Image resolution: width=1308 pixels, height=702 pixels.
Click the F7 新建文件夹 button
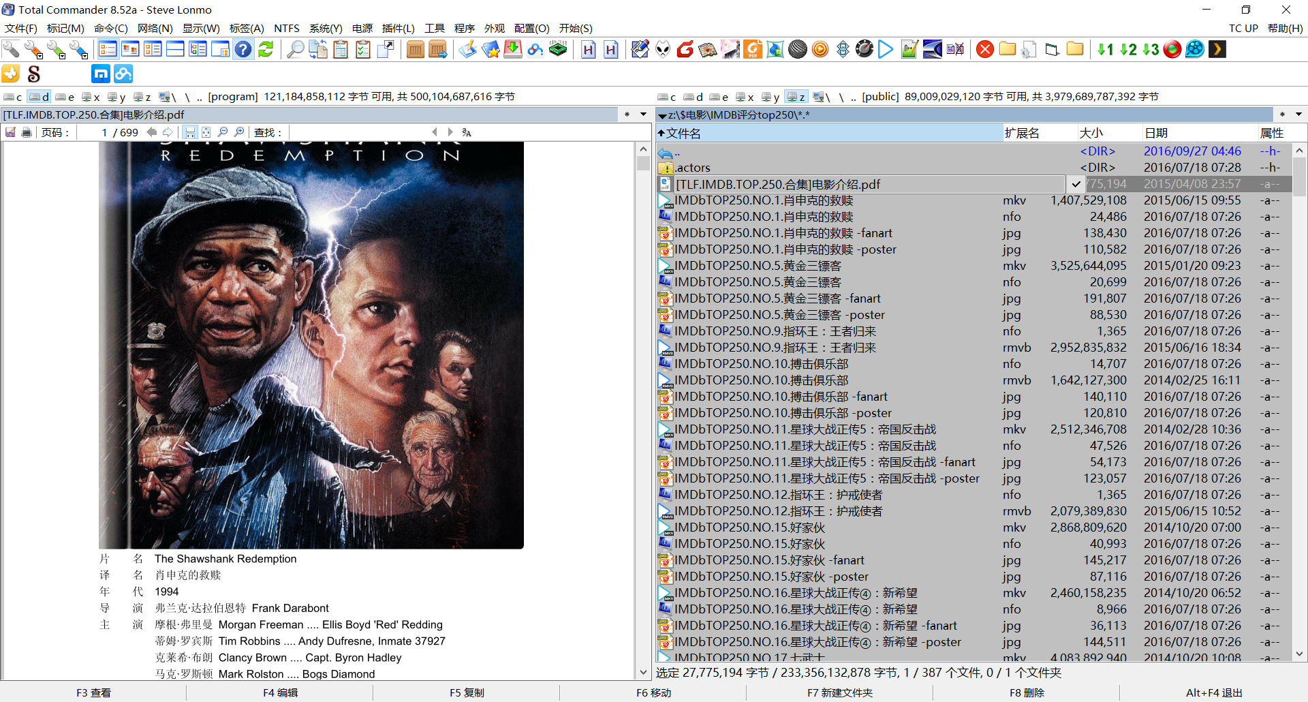(x=840, y=692)
